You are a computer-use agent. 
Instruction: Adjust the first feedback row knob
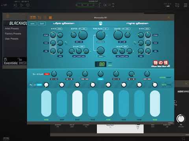click(x=54, y=74)
